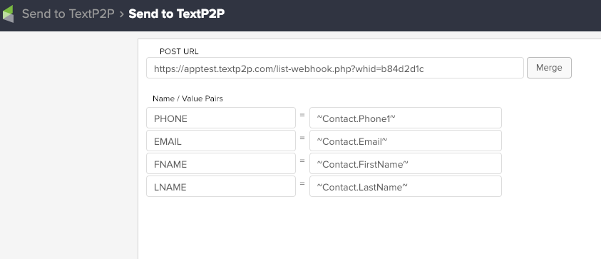Click the equals sign beside FNAME
601x259 pixels.
click(x=302, y=161)
